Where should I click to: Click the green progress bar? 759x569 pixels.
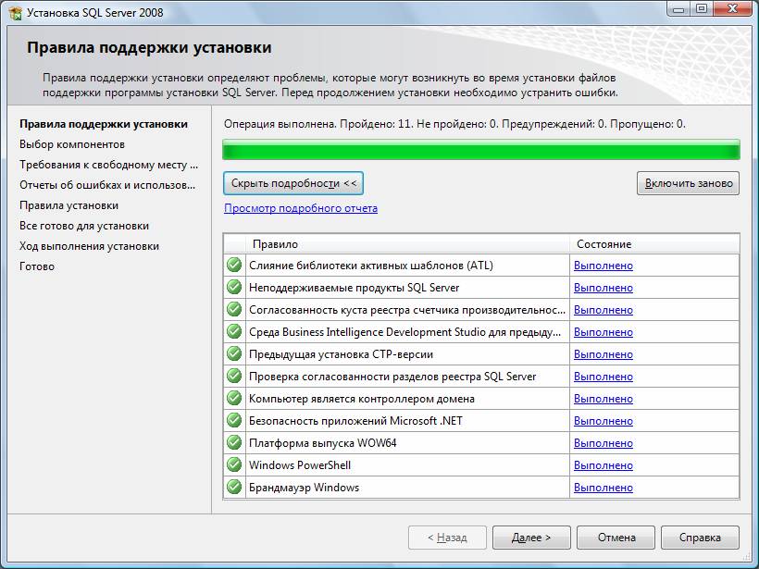(x=480, y=150)
